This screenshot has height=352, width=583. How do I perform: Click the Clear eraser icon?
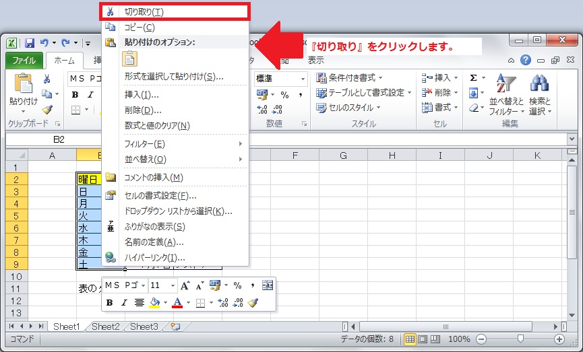click(x=473, y=108)
